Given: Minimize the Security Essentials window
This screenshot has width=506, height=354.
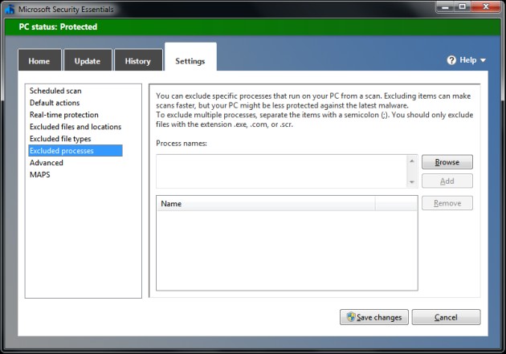Looking at the screenshot, I should (445, 6).
